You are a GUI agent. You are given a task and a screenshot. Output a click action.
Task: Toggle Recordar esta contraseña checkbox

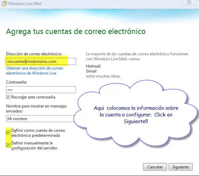[8, 97]
